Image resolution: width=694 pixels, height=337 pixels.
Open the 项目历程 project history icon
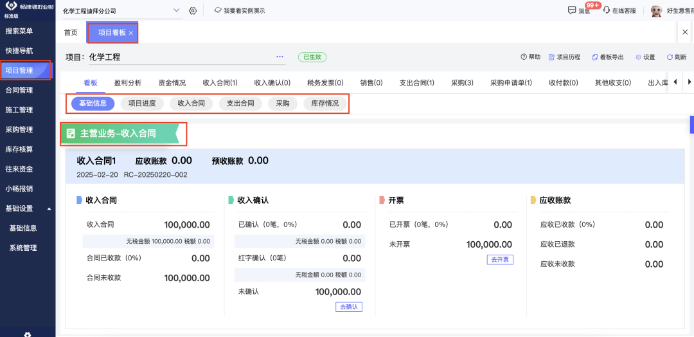tap(551, 57)
